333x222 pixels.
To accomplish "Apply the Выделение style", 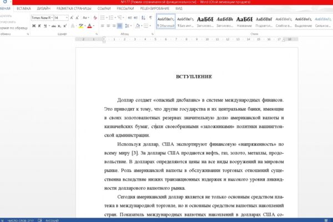I will pyautogui.click(x=303, y=22).
